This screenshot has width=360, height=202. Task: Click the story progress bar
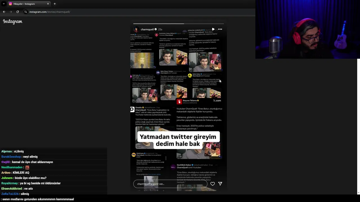point(178,24)
